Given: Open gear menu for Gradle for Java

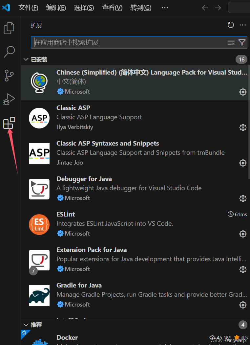Looking at the screenshot, I should 243,305.
